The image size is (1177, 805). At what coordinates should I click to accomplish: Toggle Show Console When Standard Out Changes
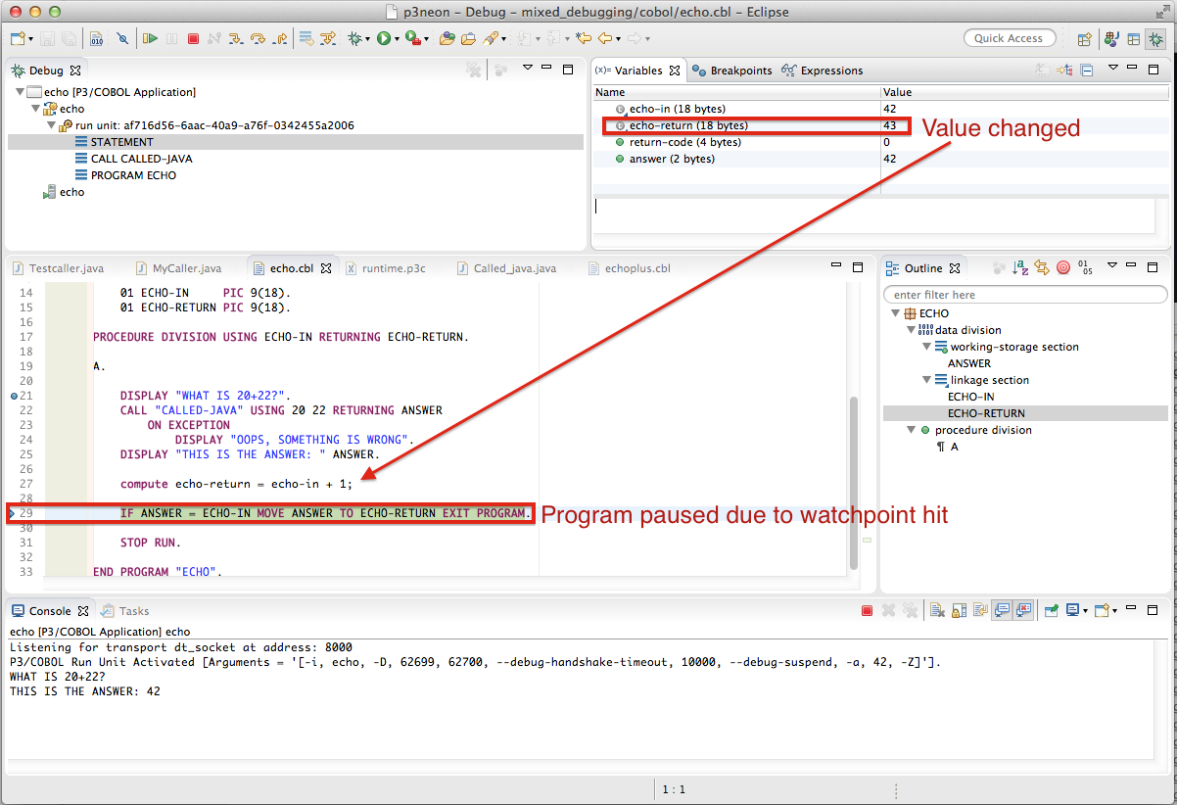pyautogui.click(x=1003, y=610)
